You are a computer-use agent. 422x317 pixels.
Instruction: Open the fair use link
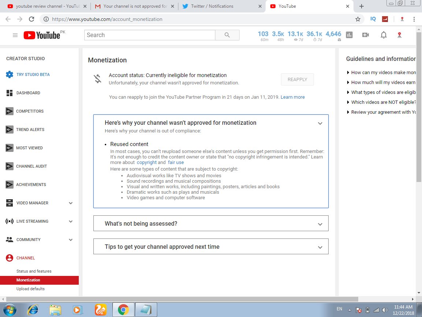176,162
